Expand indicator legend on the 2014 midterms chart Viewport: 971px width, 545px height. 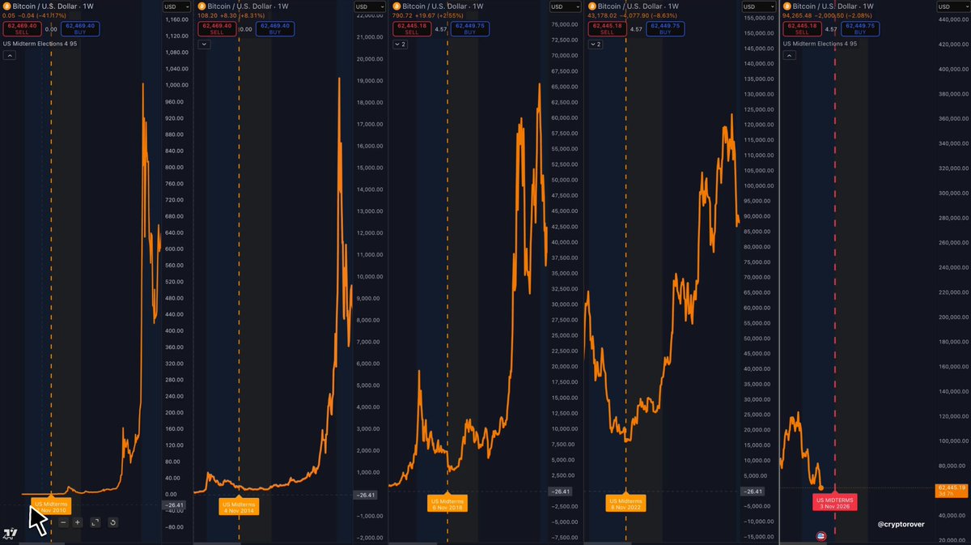point(204,45)
